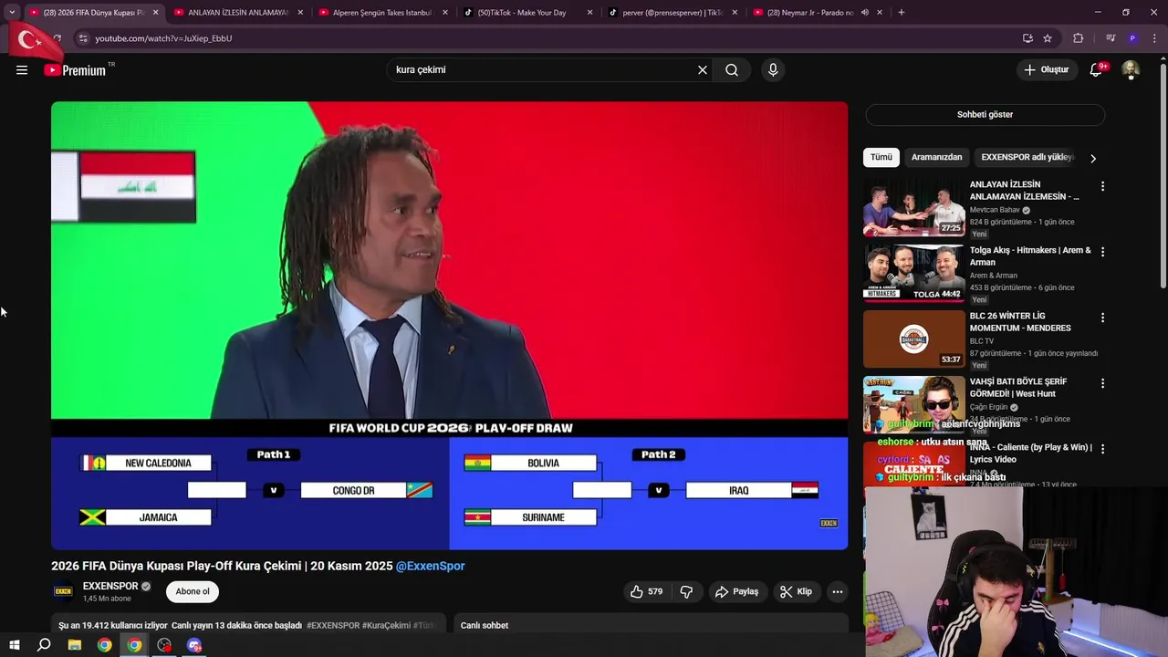The image size is (1168, 657).
Task: Switch to the ANLAYAN İZLESİN tab
Action: coord(238,13)
